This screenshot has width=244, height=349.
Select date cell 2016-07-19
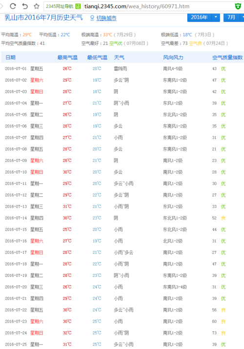[x=16, y=276]
